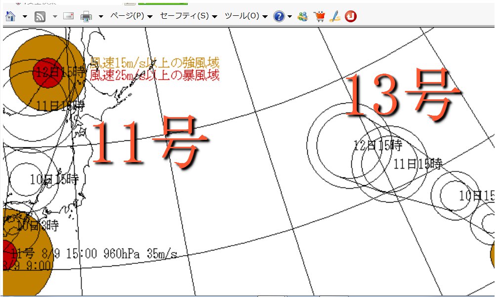Click the 11号 8/9 15:00 960hPa 35m/s text

[x=94, y=254]
